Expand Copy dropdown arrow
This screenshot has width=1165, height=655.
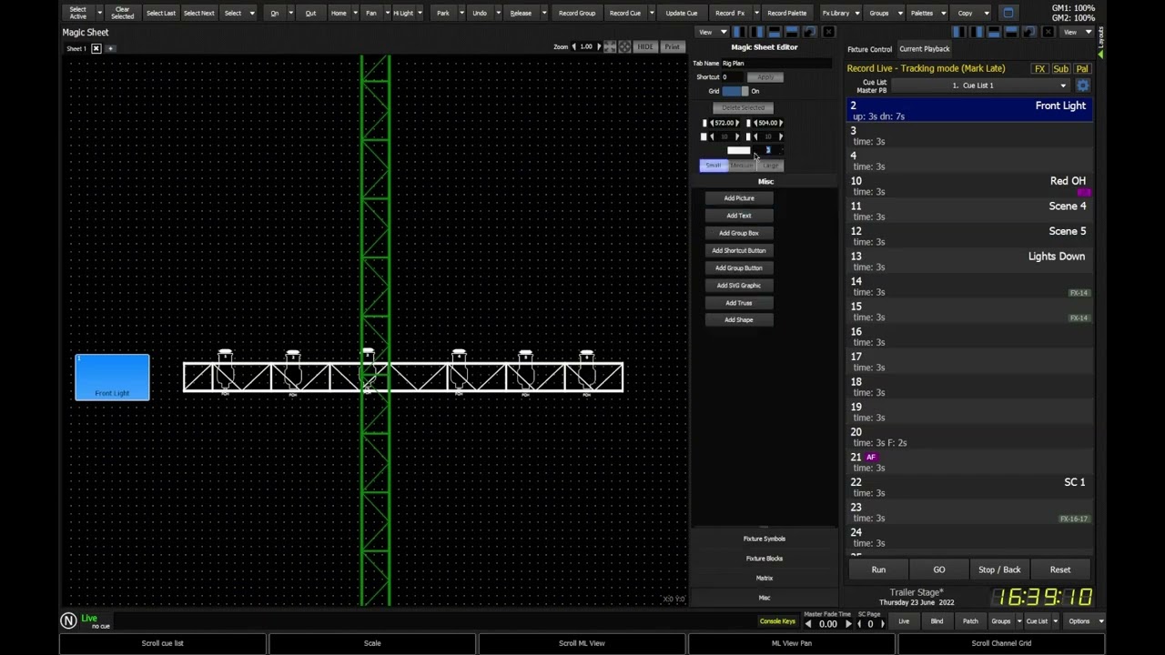(986, 13)
